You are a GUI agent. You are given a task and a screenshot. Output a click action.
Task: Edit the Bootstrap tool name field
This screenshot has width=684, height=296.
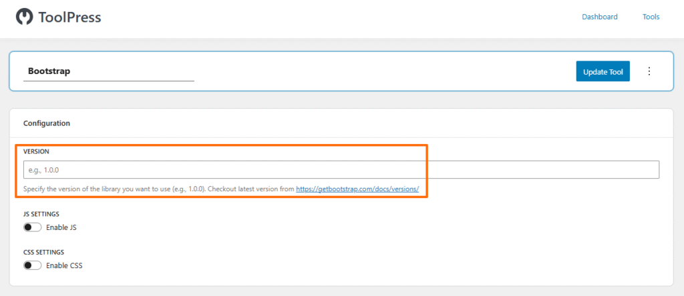coord(109,71)
